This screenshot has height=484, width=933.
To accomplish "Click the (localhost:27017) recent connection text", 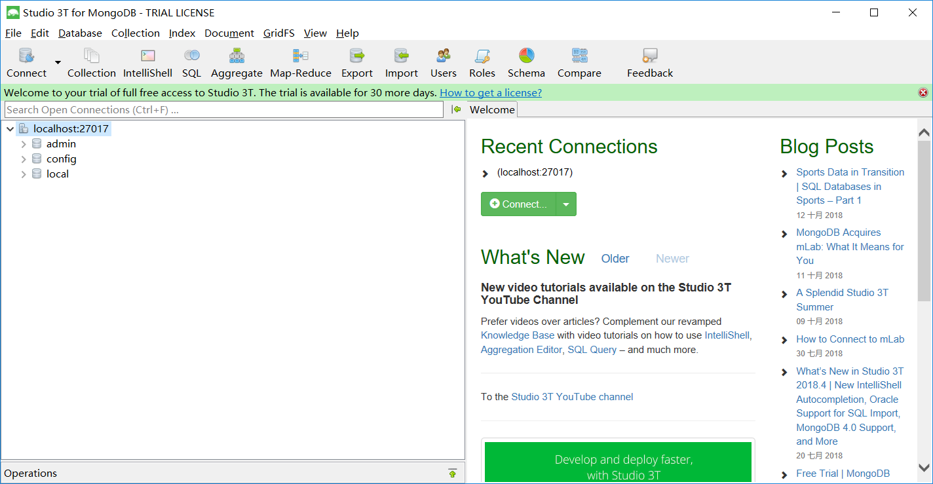I will click(535, 172).
